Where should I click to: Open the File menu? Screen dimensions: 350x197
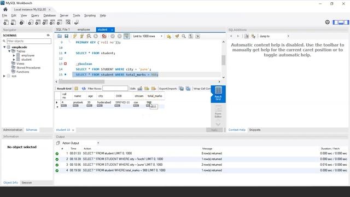4,15
